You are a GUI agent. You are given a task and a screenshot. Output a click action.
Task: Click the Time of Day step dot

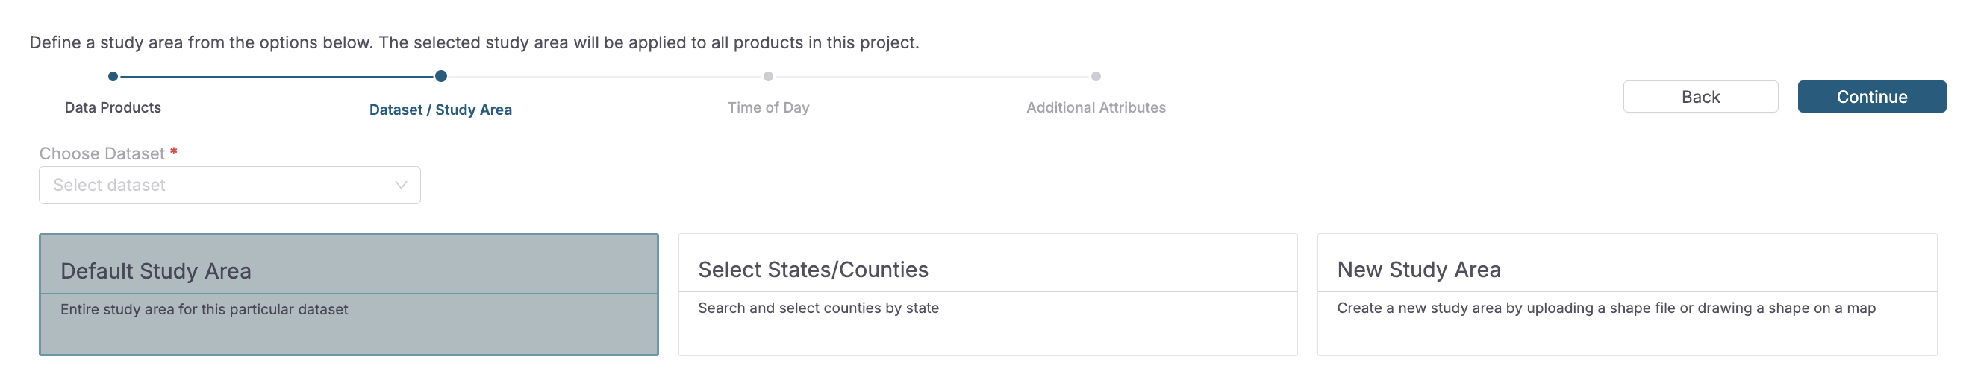[768, 76]
